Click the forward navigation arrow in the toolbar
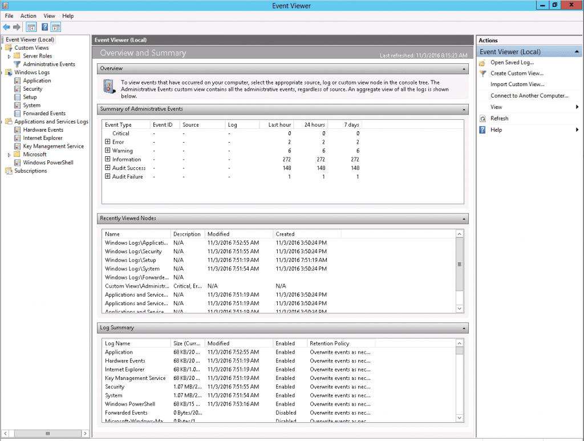The image size is (584, 441). pos(17,27)
